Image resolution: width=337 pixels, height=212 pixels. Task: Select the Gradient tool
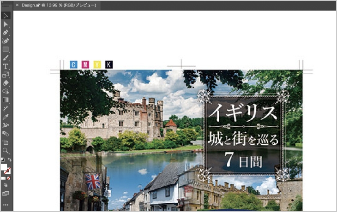[x=6, y=100]
